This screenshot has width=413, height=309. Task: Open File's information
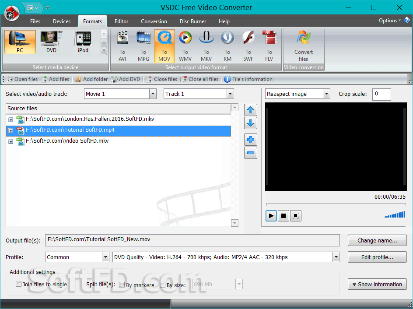point(248,79)
